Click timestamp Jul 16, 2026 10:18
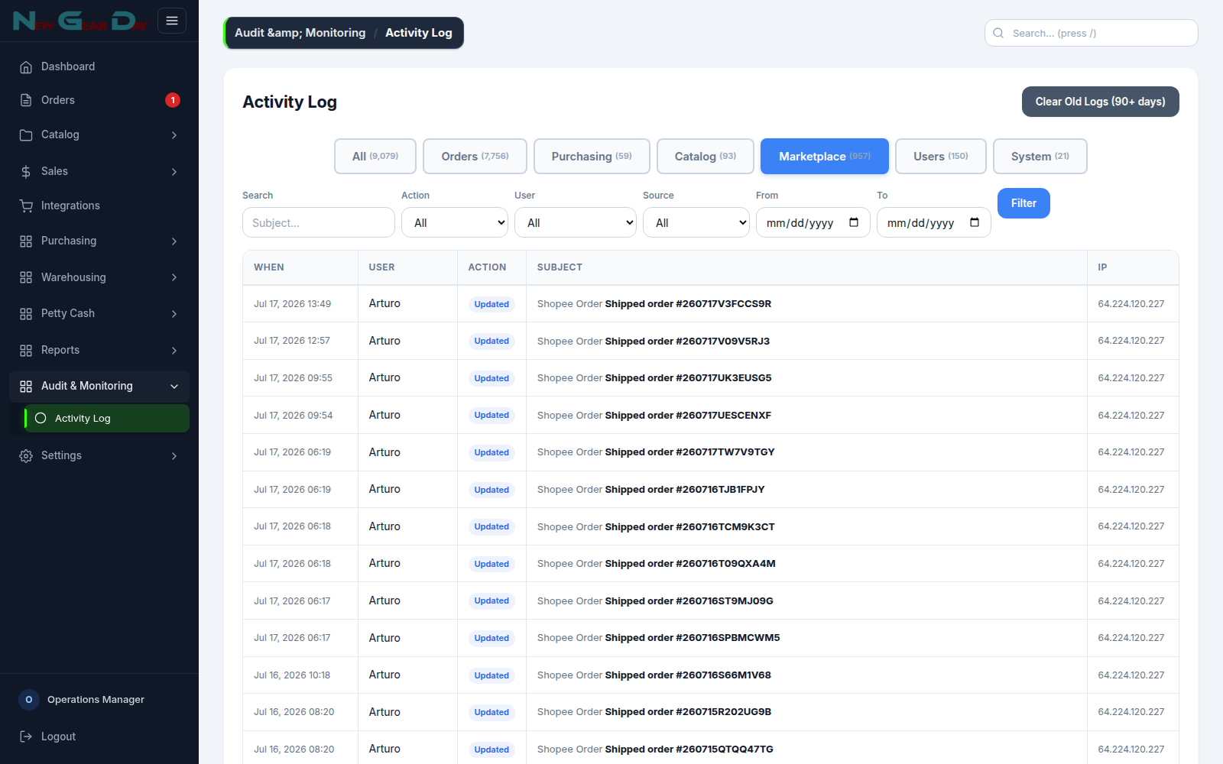Image resolution: width=1223 pixels, height=764 pixels. pyautogui.click(x=292, y=675)
